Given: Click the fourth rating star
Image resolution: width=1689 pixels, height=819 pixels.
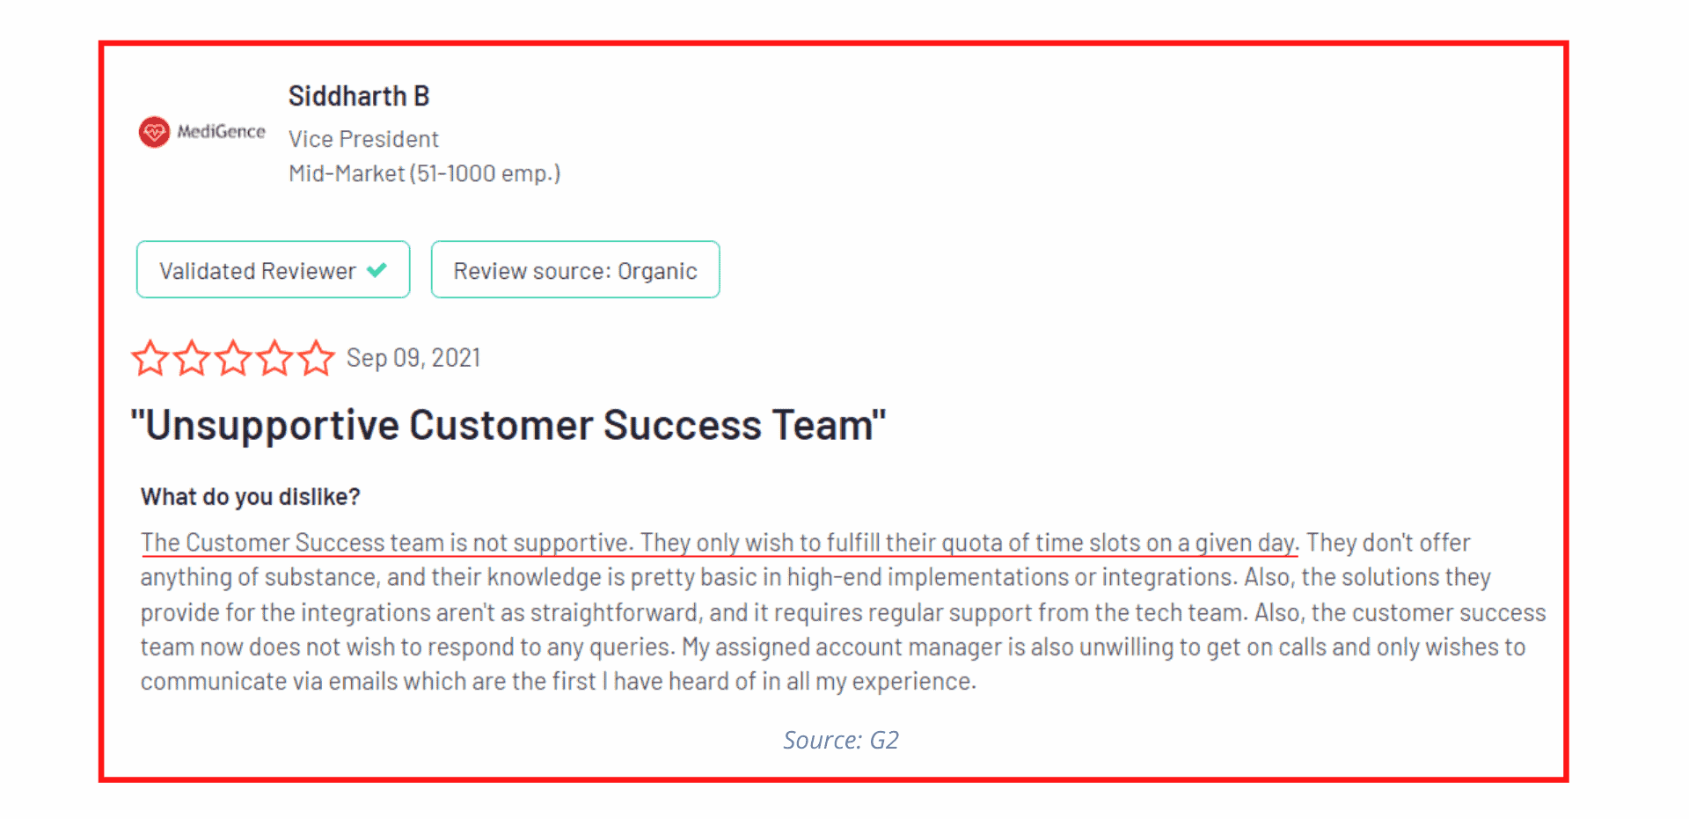Looking at the screenshot, I should [x=274, y=358].
